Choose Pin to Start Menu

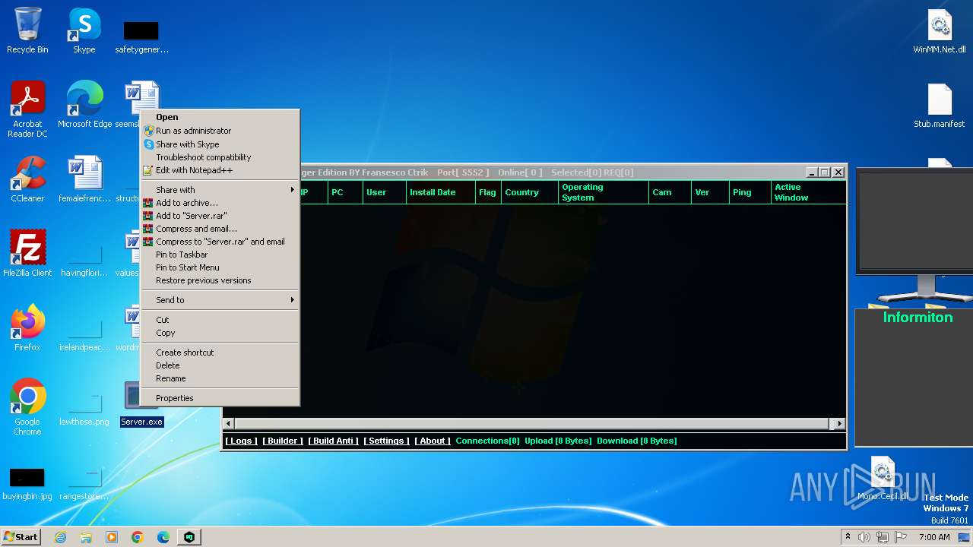[x=220, y=267]
